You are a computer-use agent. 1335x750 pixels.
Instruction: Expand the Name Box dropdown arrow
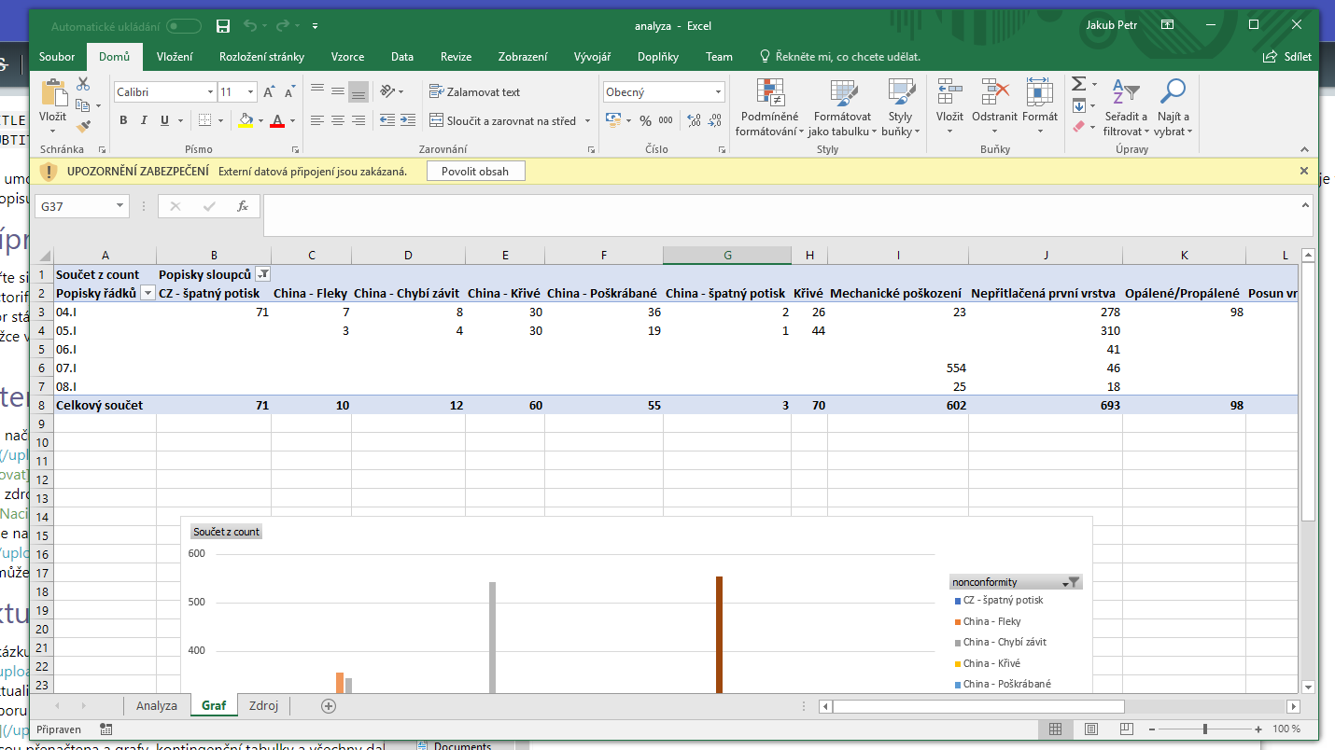[x=119, y=206]
